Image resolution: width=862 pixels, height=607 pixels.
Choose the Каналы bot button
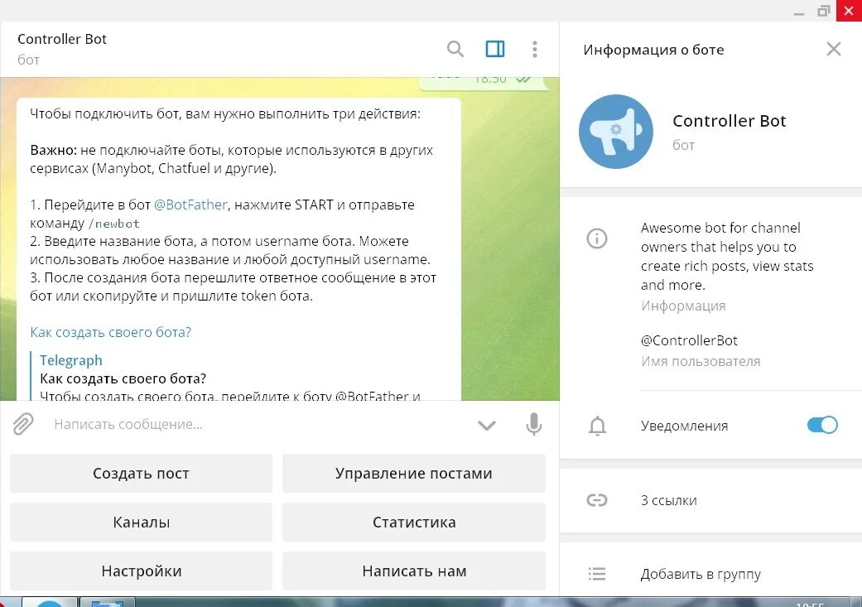(x=142, y=523)
